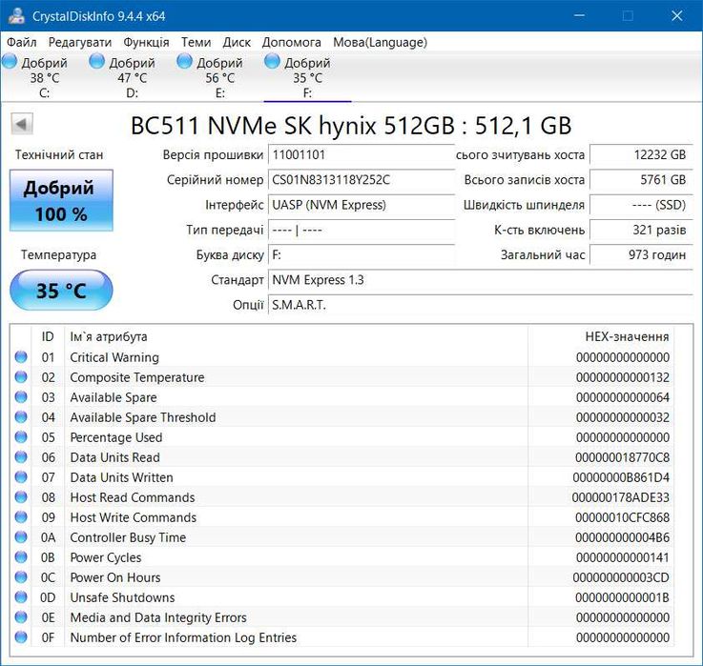Click the Добрий 100 % health status button
The image size is (703, 666).
point(61,200)
